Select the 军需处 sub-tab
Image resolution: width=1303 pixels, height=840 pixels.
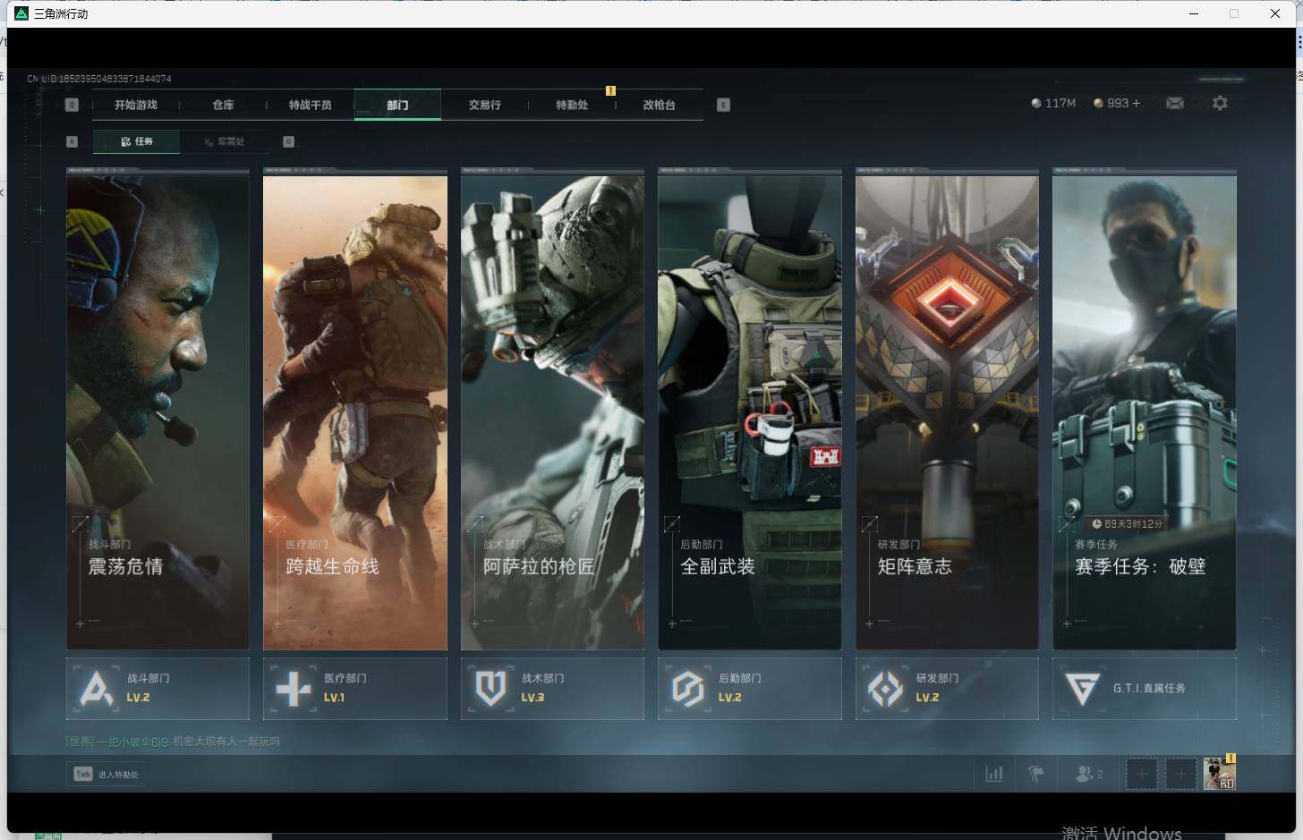click(224, 141)
